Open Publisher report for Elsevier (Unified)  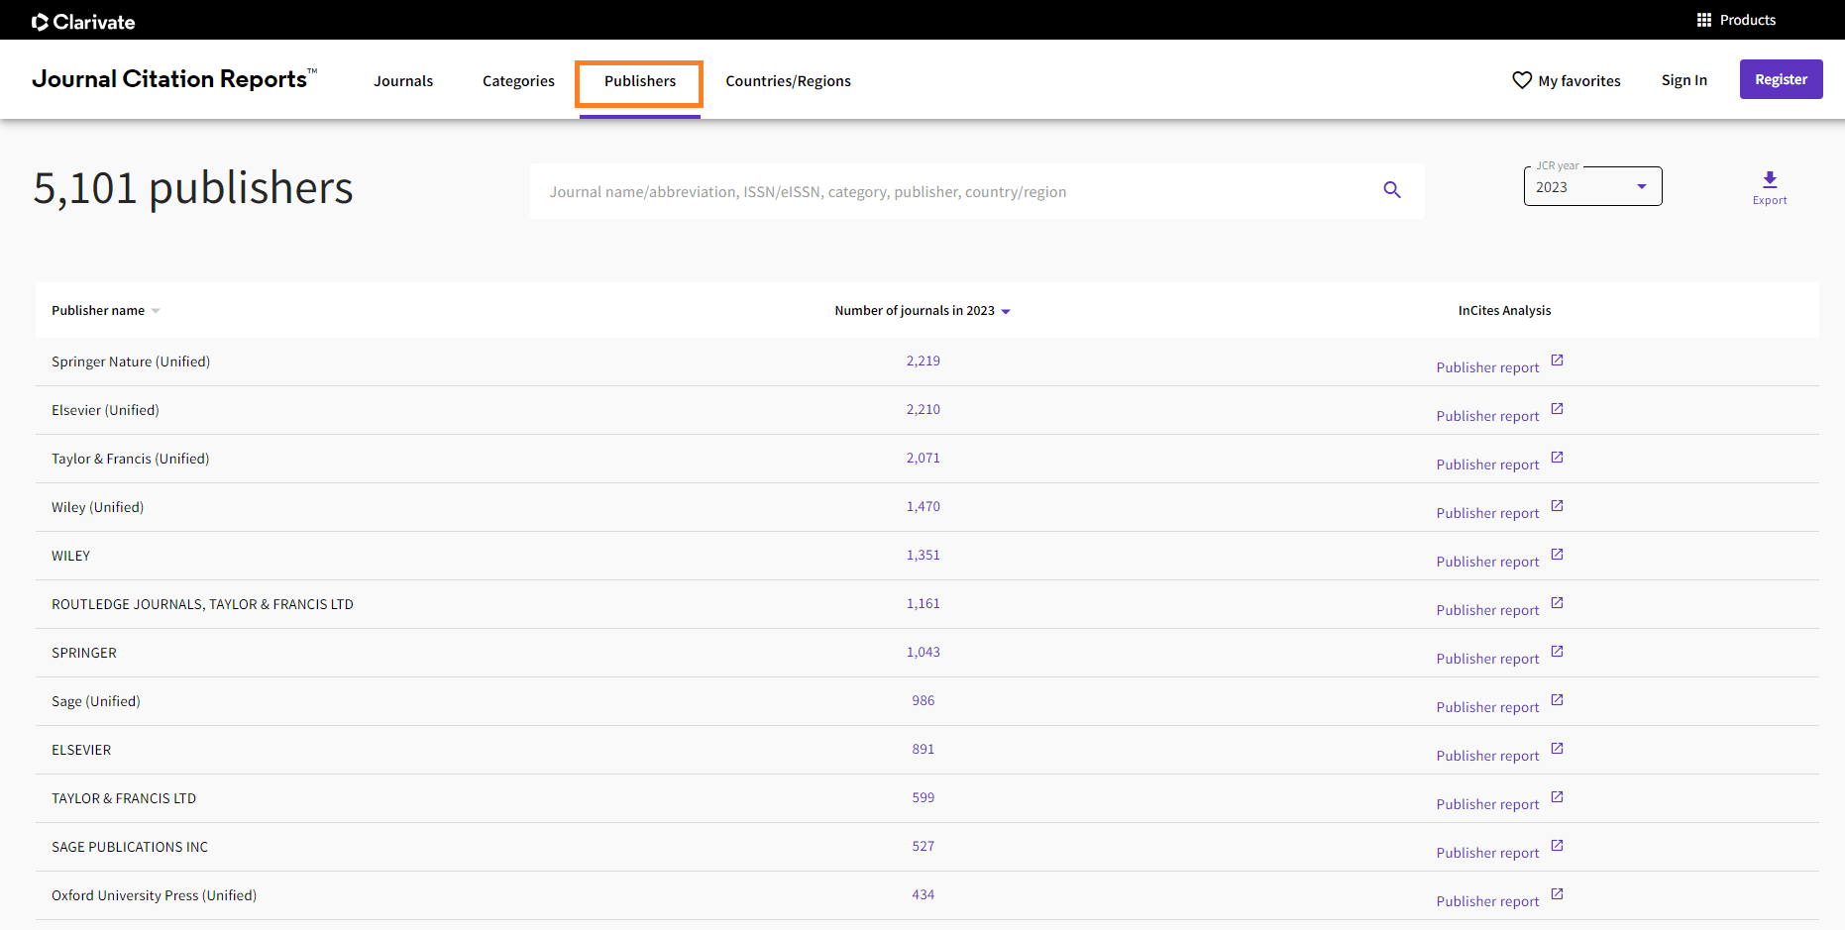[x=1487, y=416]
